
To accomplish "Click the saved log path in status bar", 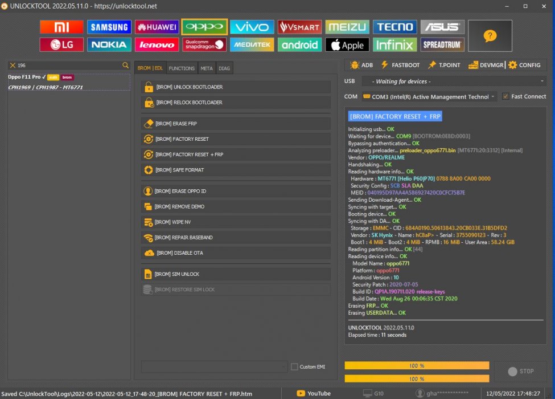I will (x=127, y=394).
